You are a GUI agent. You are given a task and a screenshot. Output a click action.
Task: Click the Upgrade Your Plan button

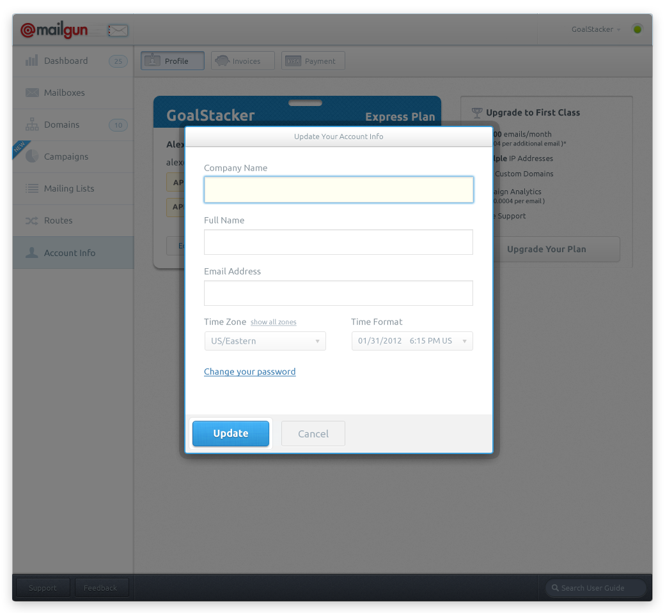click(x=546, y=249)
